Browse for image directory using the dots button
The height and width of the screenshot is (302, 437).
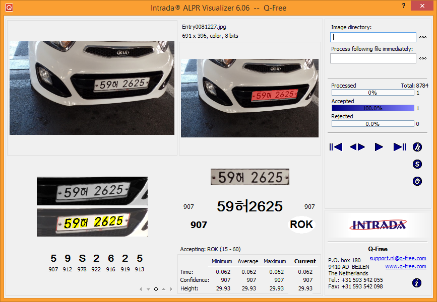[x=423, y=37]
